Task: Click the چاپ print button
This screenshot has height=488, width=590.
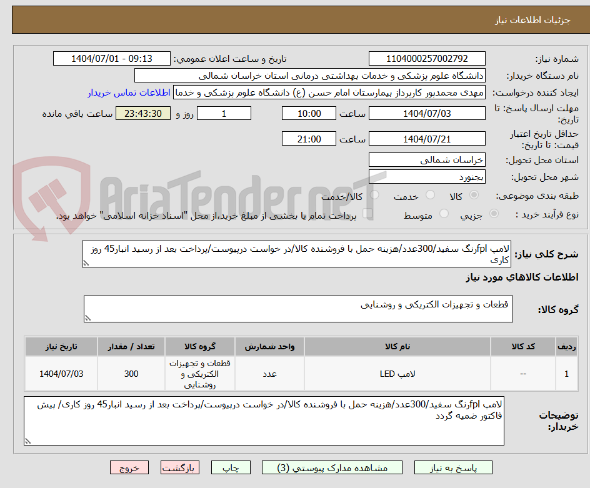Action: click(x=231, y=467)
